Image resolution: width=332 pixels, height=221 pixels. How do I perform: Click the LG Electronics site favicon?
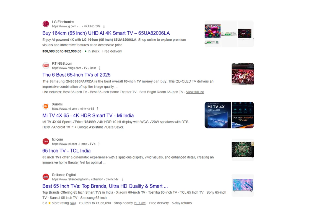click(46, 24)
